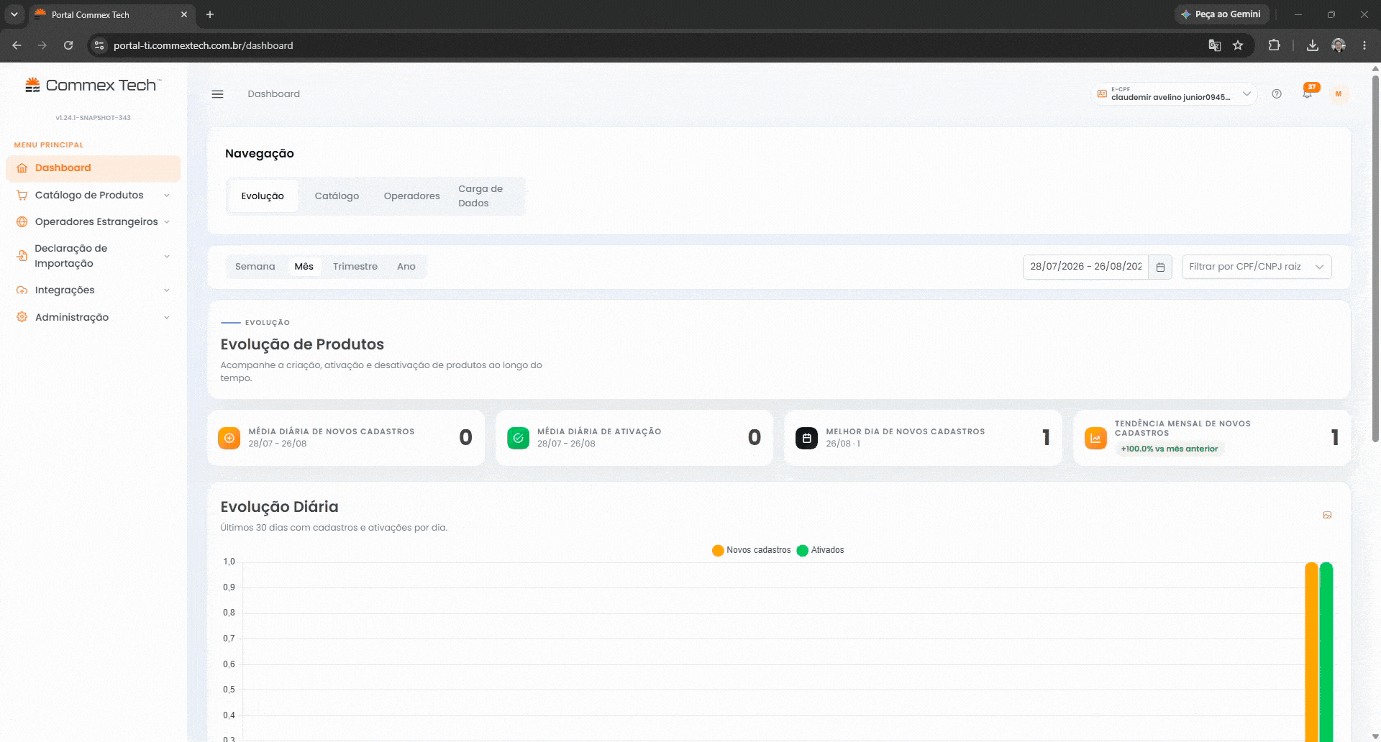Click the help question mark icon
The height and width of the screenshot is (742, 1381).
(1277, 94)
